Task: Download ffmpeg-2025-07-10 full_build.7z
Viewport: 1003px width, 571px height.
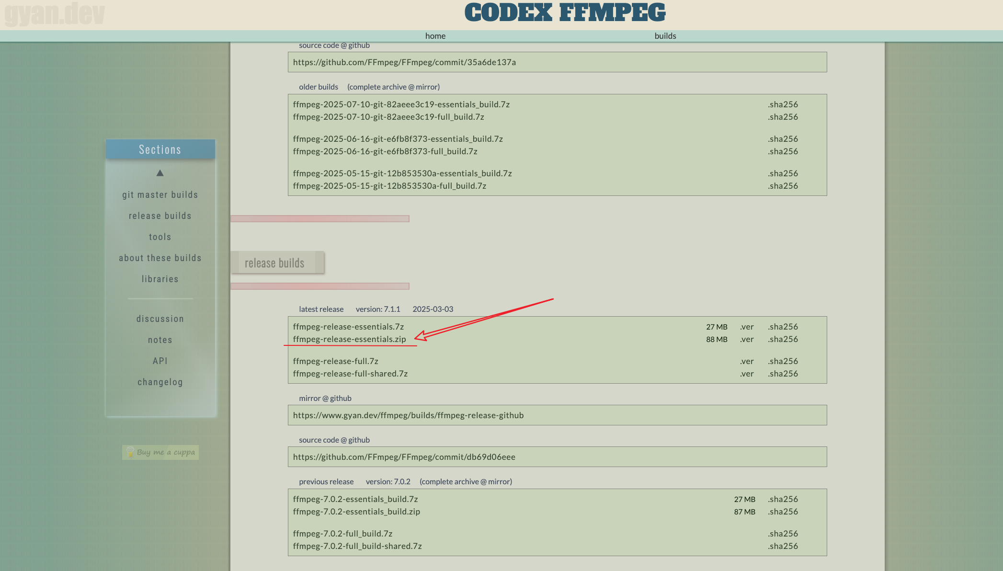Action: [388, 117]
